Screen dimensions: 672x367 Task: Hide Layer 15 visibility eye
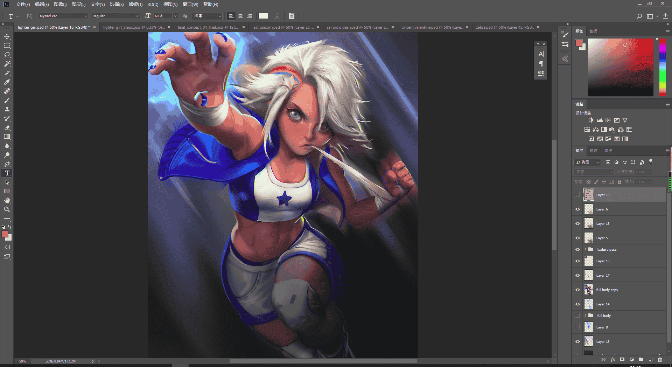(x=577, y=224)
